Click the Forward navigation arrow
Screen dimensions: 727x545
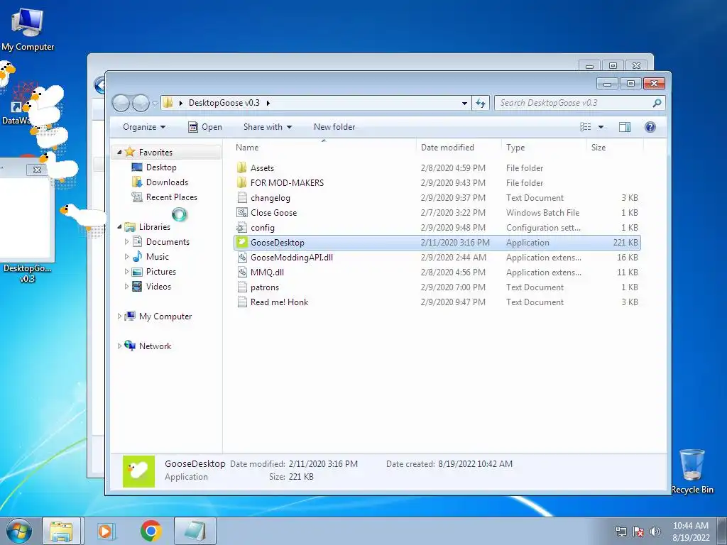click(x=141, y=103)
